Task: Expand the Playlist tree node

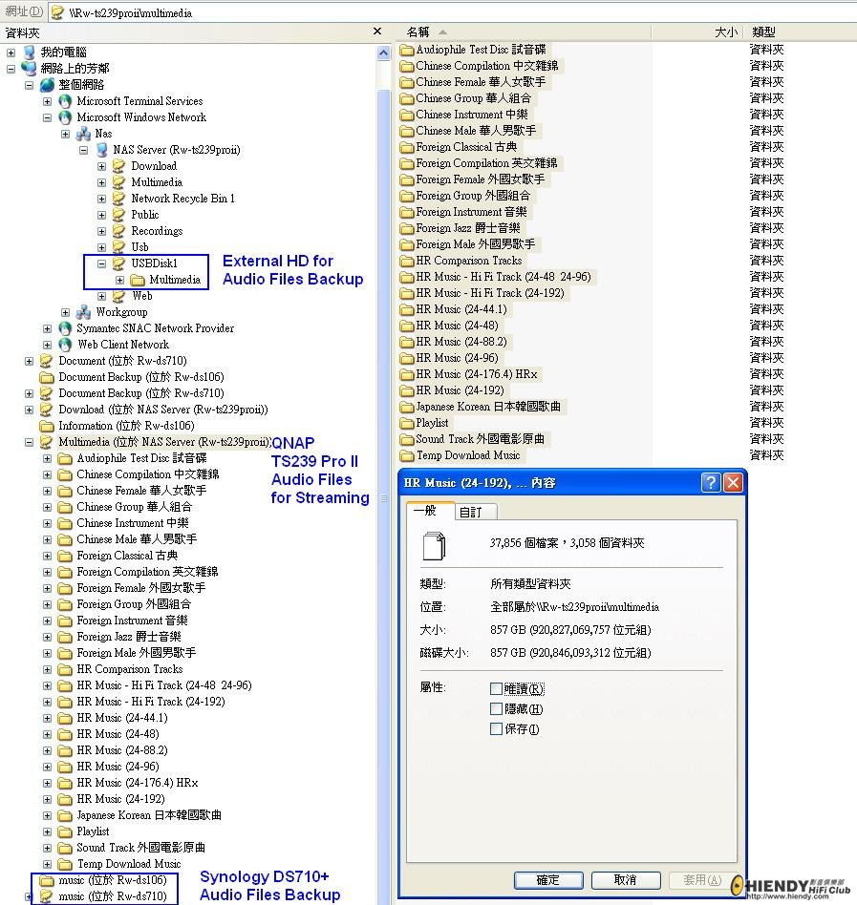Action: [x=48, y=831]
